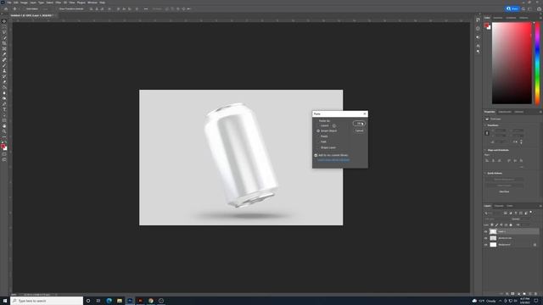This screenshot has width=543, height=305.
Task: Click the Windows Start button
Action: tap(5, 301)
